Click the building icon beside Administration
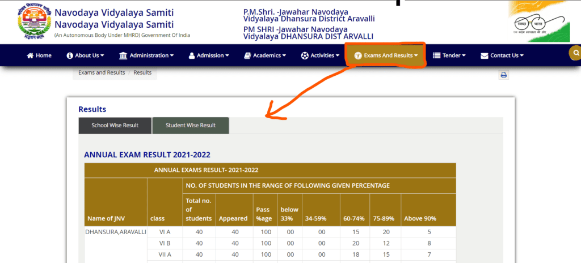The image size is (581, 263). [123, 55]
